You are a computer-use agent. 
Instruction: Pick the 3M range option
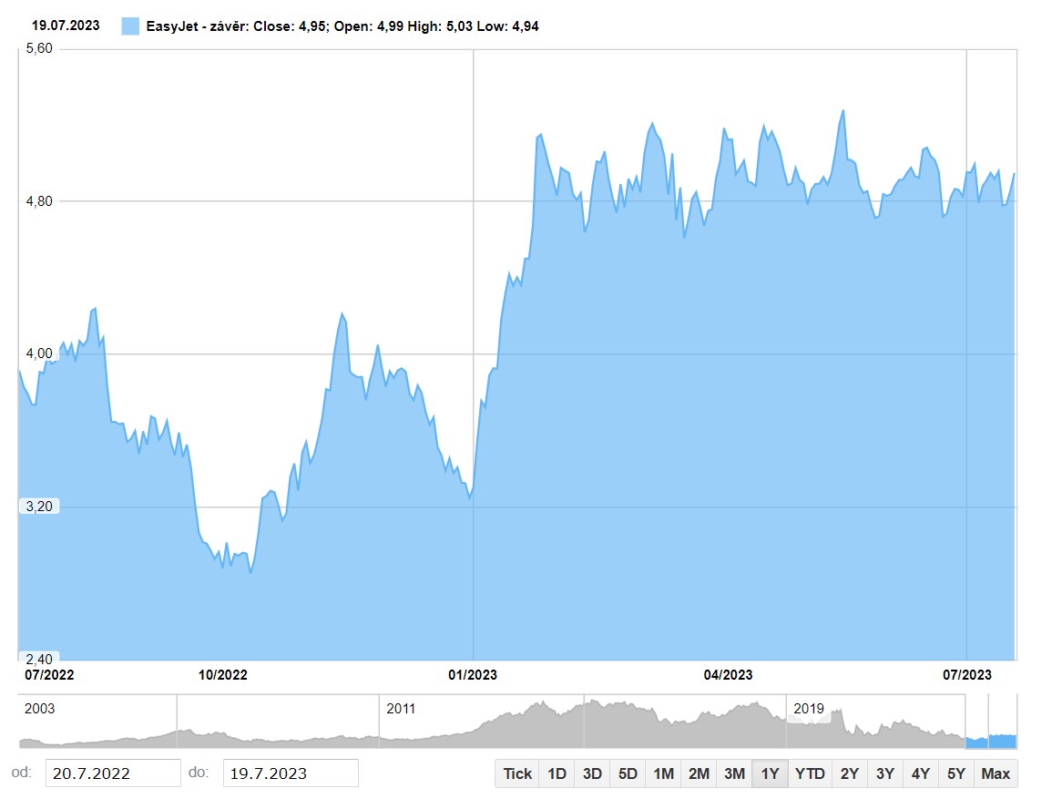pos(734,773)
